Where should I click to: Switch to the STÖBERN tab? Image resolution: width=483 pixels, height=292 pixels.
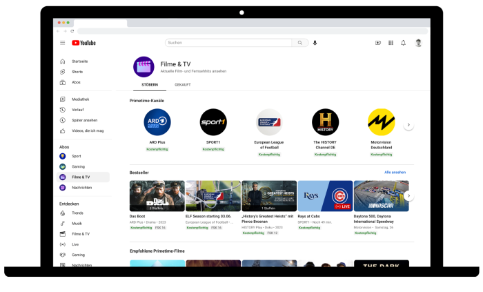click(150, 85)
